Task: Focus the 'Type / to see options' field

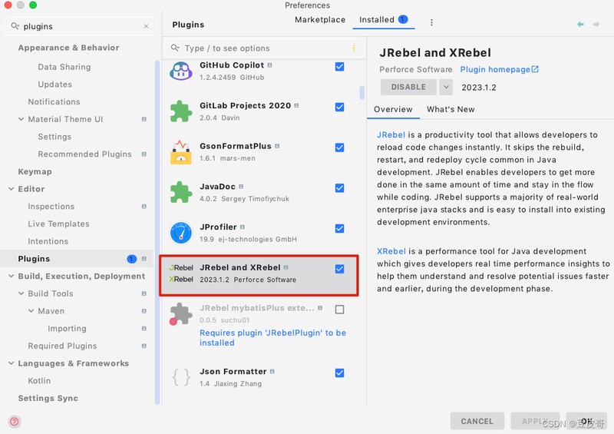Action: click(264, 48)
